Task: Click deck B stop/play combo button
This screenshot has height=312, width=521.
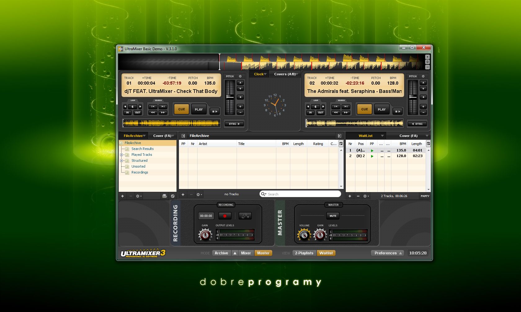Action: 397,111
